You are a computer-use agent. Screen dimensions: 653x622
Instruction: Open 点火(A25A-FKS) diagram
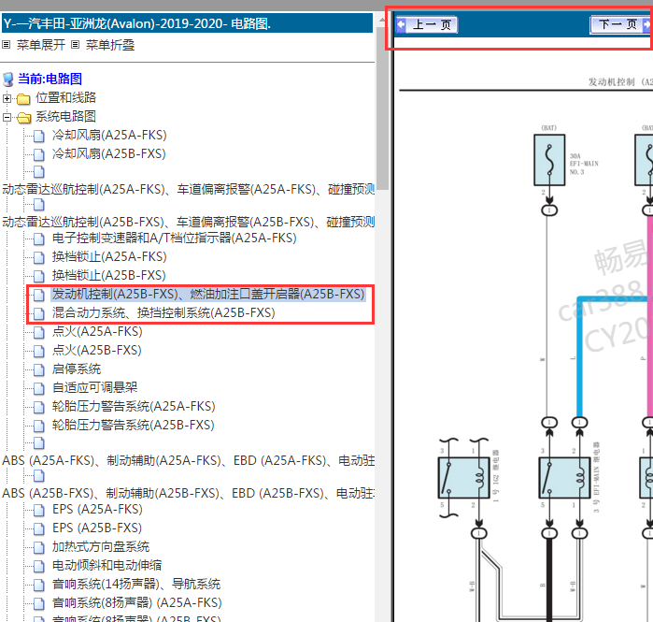(97, 332)
